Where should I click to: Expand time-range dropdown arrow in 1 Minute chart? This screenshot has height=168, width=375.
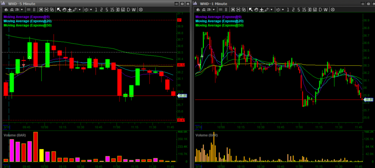click(x=283, y=10)
